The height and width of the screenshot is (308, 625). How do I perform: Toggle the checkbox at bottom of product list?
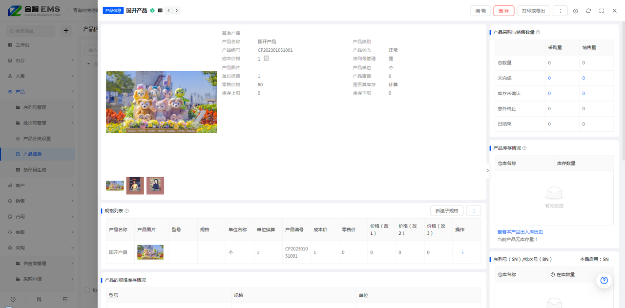(87, 290)
